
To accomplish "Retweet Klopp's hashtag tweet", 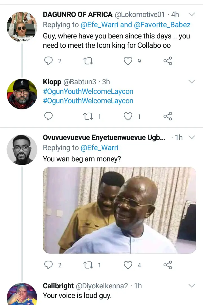I will (x=88, y=116).
